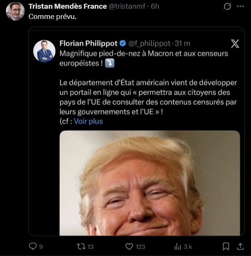Open the photo attached to the quoted tweet

[150, 183]
